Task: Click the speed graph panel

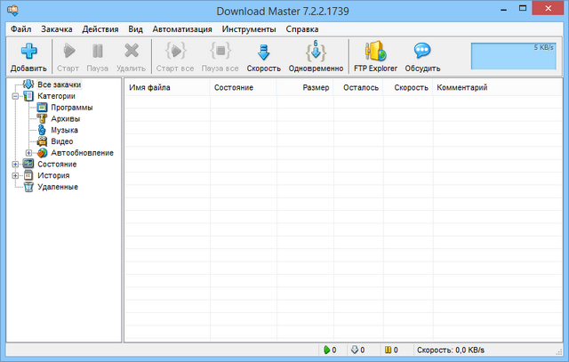Action: coord(515,55)
